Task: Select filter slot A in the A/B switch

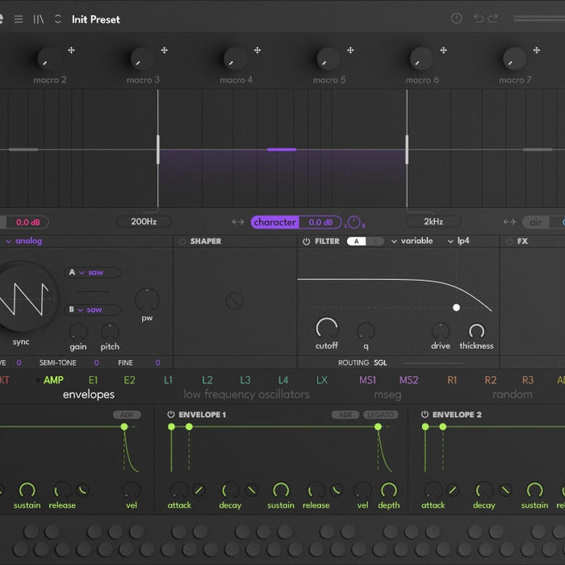Action: [357, 241]
